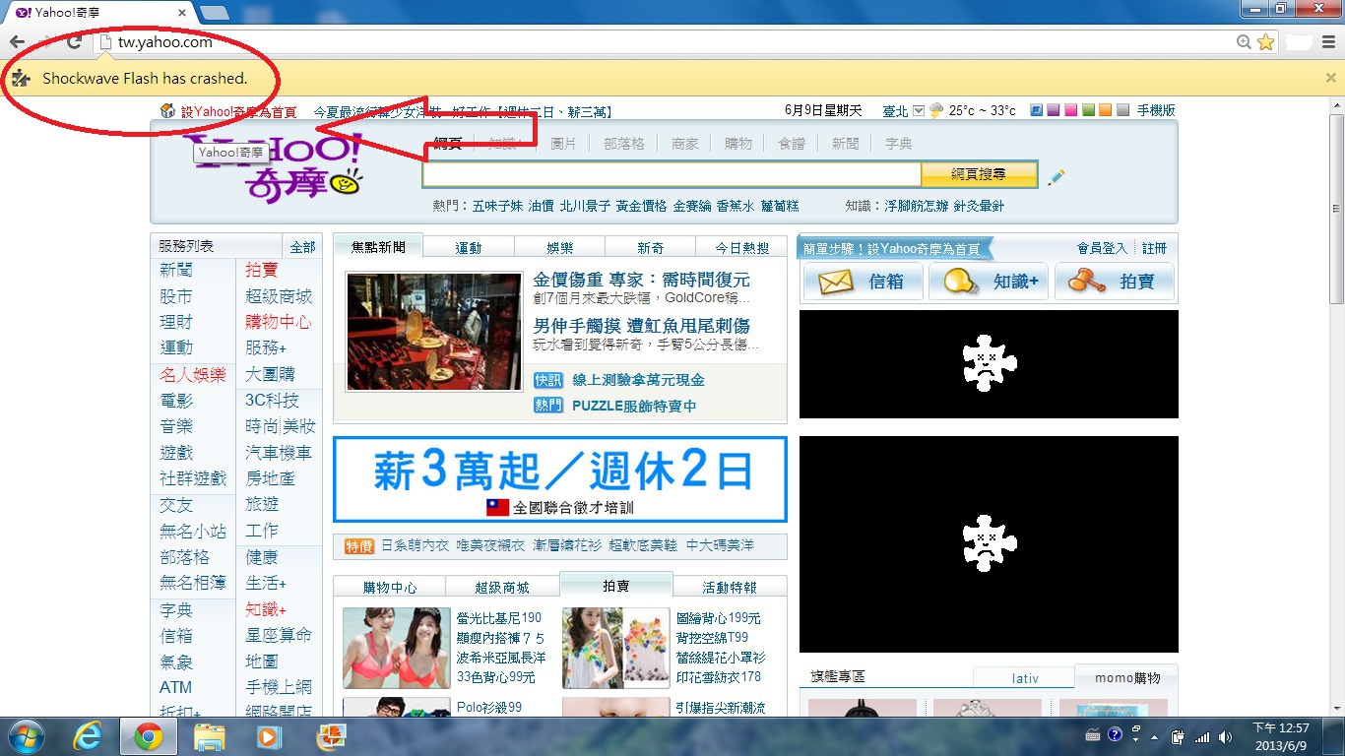
Task: Open the volume speaker tray icon
Action: click(x=1225, y=736)
